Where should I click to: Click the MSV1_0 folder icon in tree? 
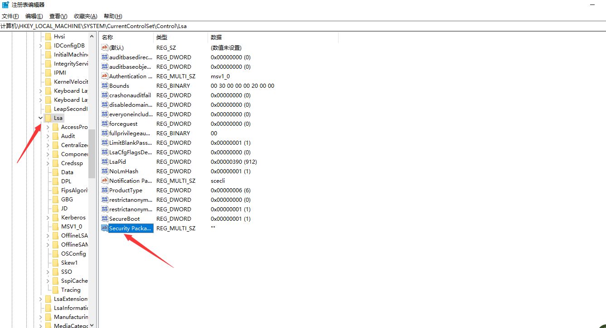point(55,227)
